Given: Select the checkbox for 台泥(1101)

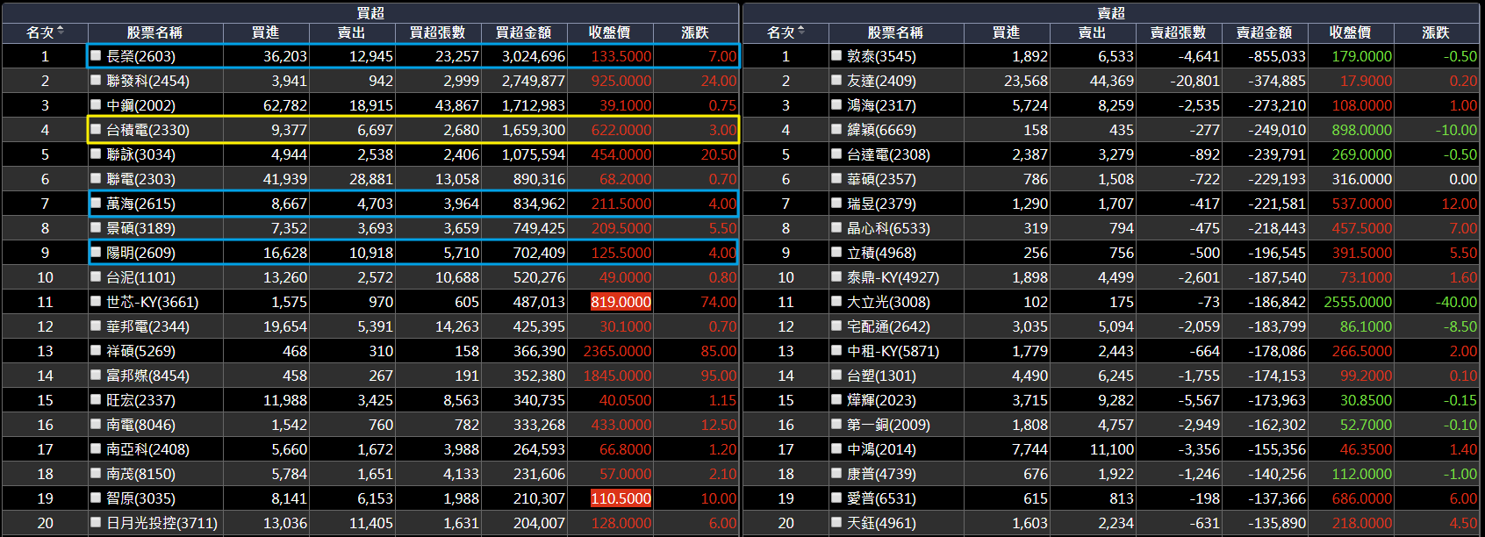Looking at the screenshot, I should (97, 276).
